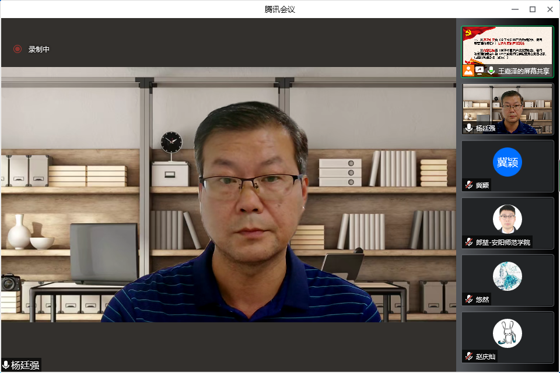Click the muted microphone icon for 郎堃-安阳师范学院
Viewport: 560px width, 373px height.
click(x=469, y=242)
